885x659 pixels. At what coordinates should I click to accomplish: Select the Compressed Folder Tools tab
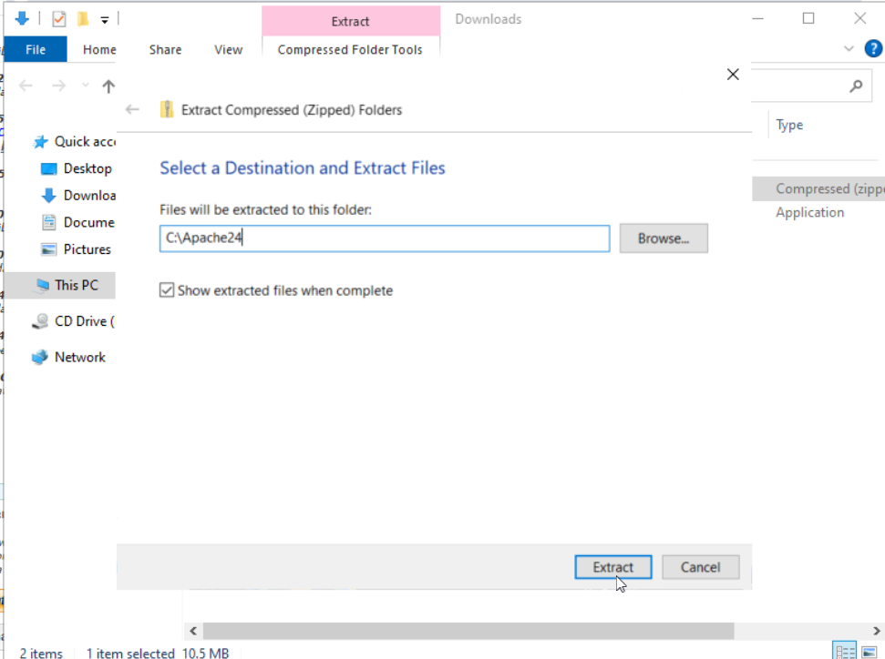point(350,50)
